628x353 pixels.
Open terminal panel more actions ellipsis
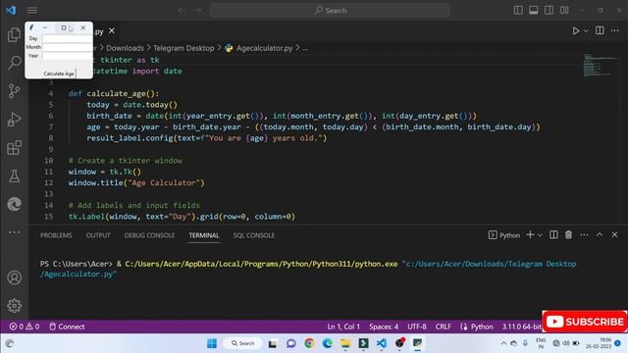pyautogui.click(x=584, y=235)
